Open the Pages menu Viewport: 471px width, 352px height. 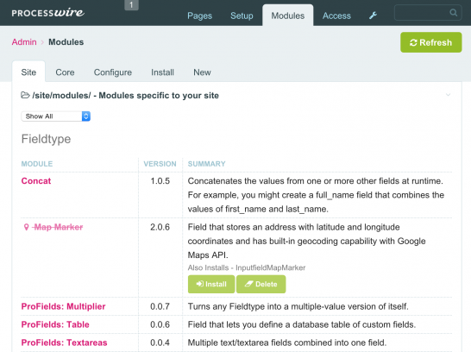click(199, 16)
